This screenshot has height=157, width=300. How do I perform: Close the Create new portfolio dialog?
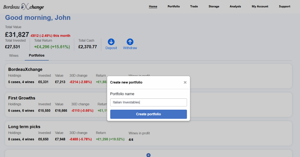[185, 82]
